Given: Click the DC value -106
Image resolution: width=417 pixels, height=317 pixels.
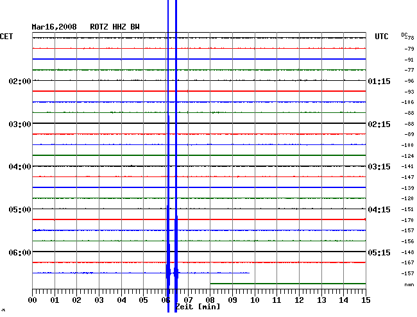Looking at the screenshot, I should pos(407,102).
